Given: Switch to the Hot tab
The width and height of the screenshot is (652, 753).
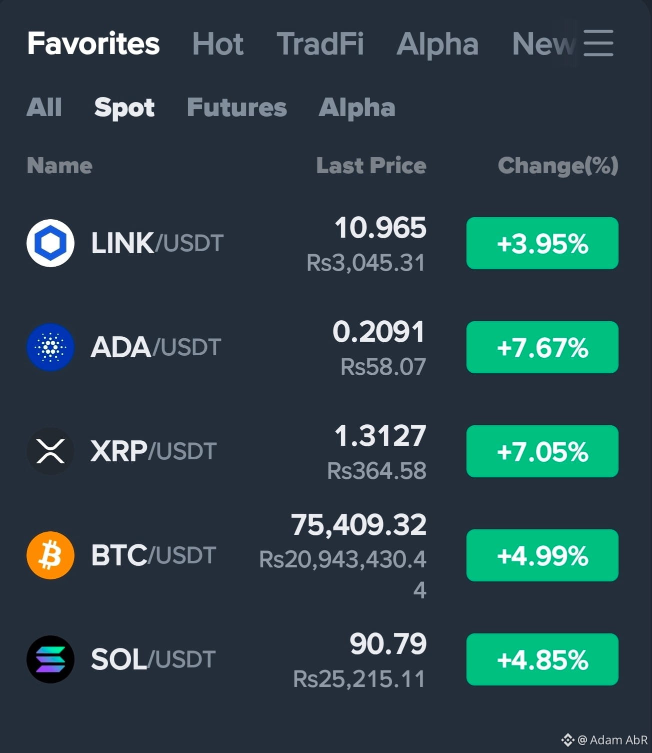Looking at the screenshot, I should pos(218,44).
